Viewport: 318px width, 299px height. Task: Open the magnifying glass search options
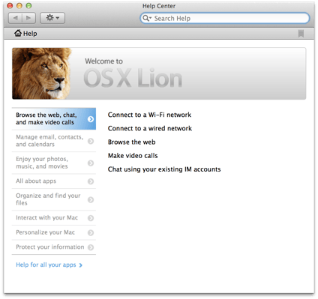click(x=147, y=18)
